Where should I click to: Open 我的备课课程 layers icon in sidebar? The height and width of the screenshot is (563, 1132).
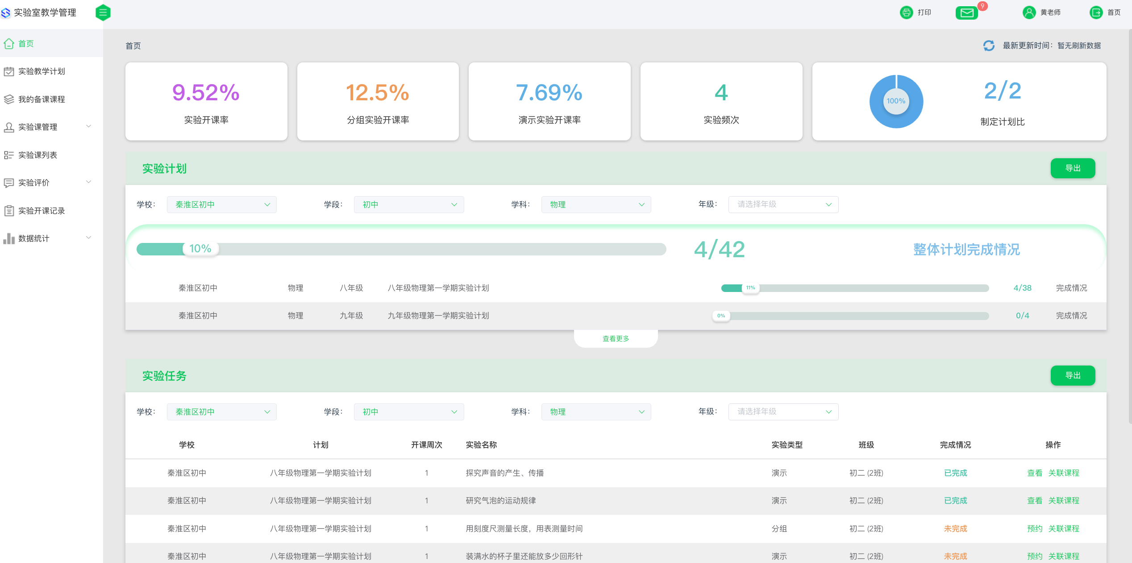pyautogui.click(x=9, y=99)
